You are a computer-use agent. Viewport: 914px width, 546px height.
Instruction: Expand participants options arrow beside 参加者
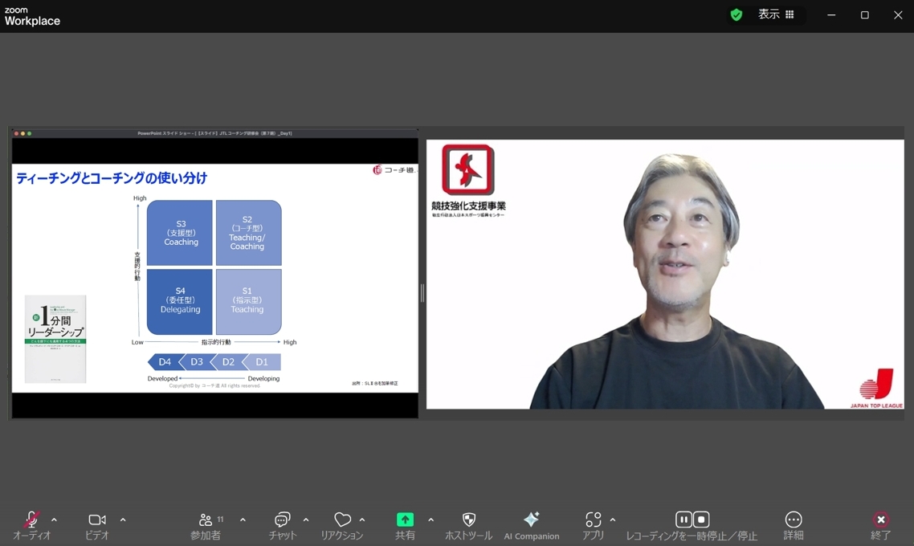point(243,520)
